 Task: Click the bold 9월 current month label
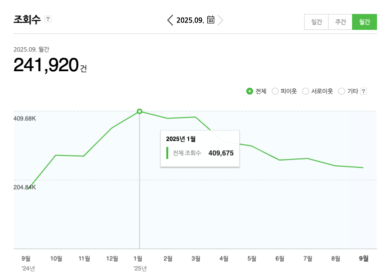click(x=364, y=259)
